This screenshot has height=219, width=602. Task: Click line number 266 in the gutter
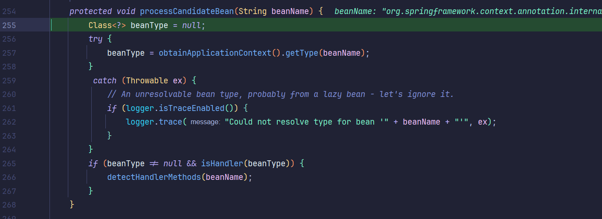click(9, 177)
